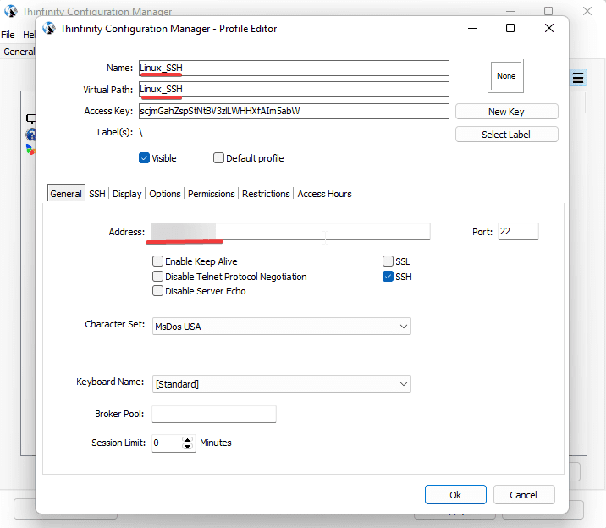The image size is (606, 528).
Task: Maximize the Profile Editor window
Action: 510,28
